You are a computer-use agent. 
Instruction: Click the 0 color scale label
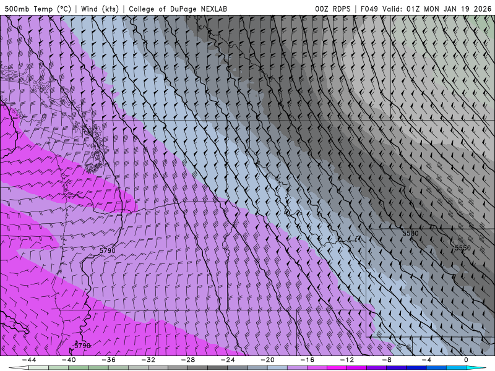tap(466, 360)
